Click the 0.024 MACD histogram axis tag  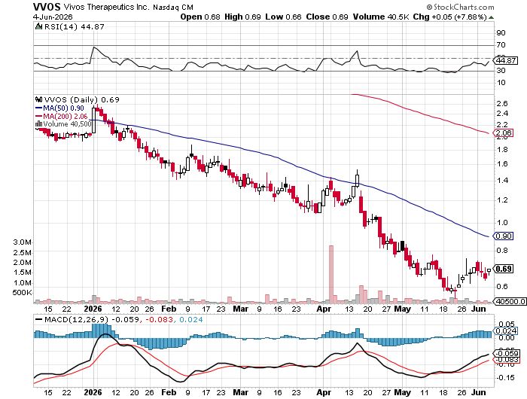pos(505,330)
